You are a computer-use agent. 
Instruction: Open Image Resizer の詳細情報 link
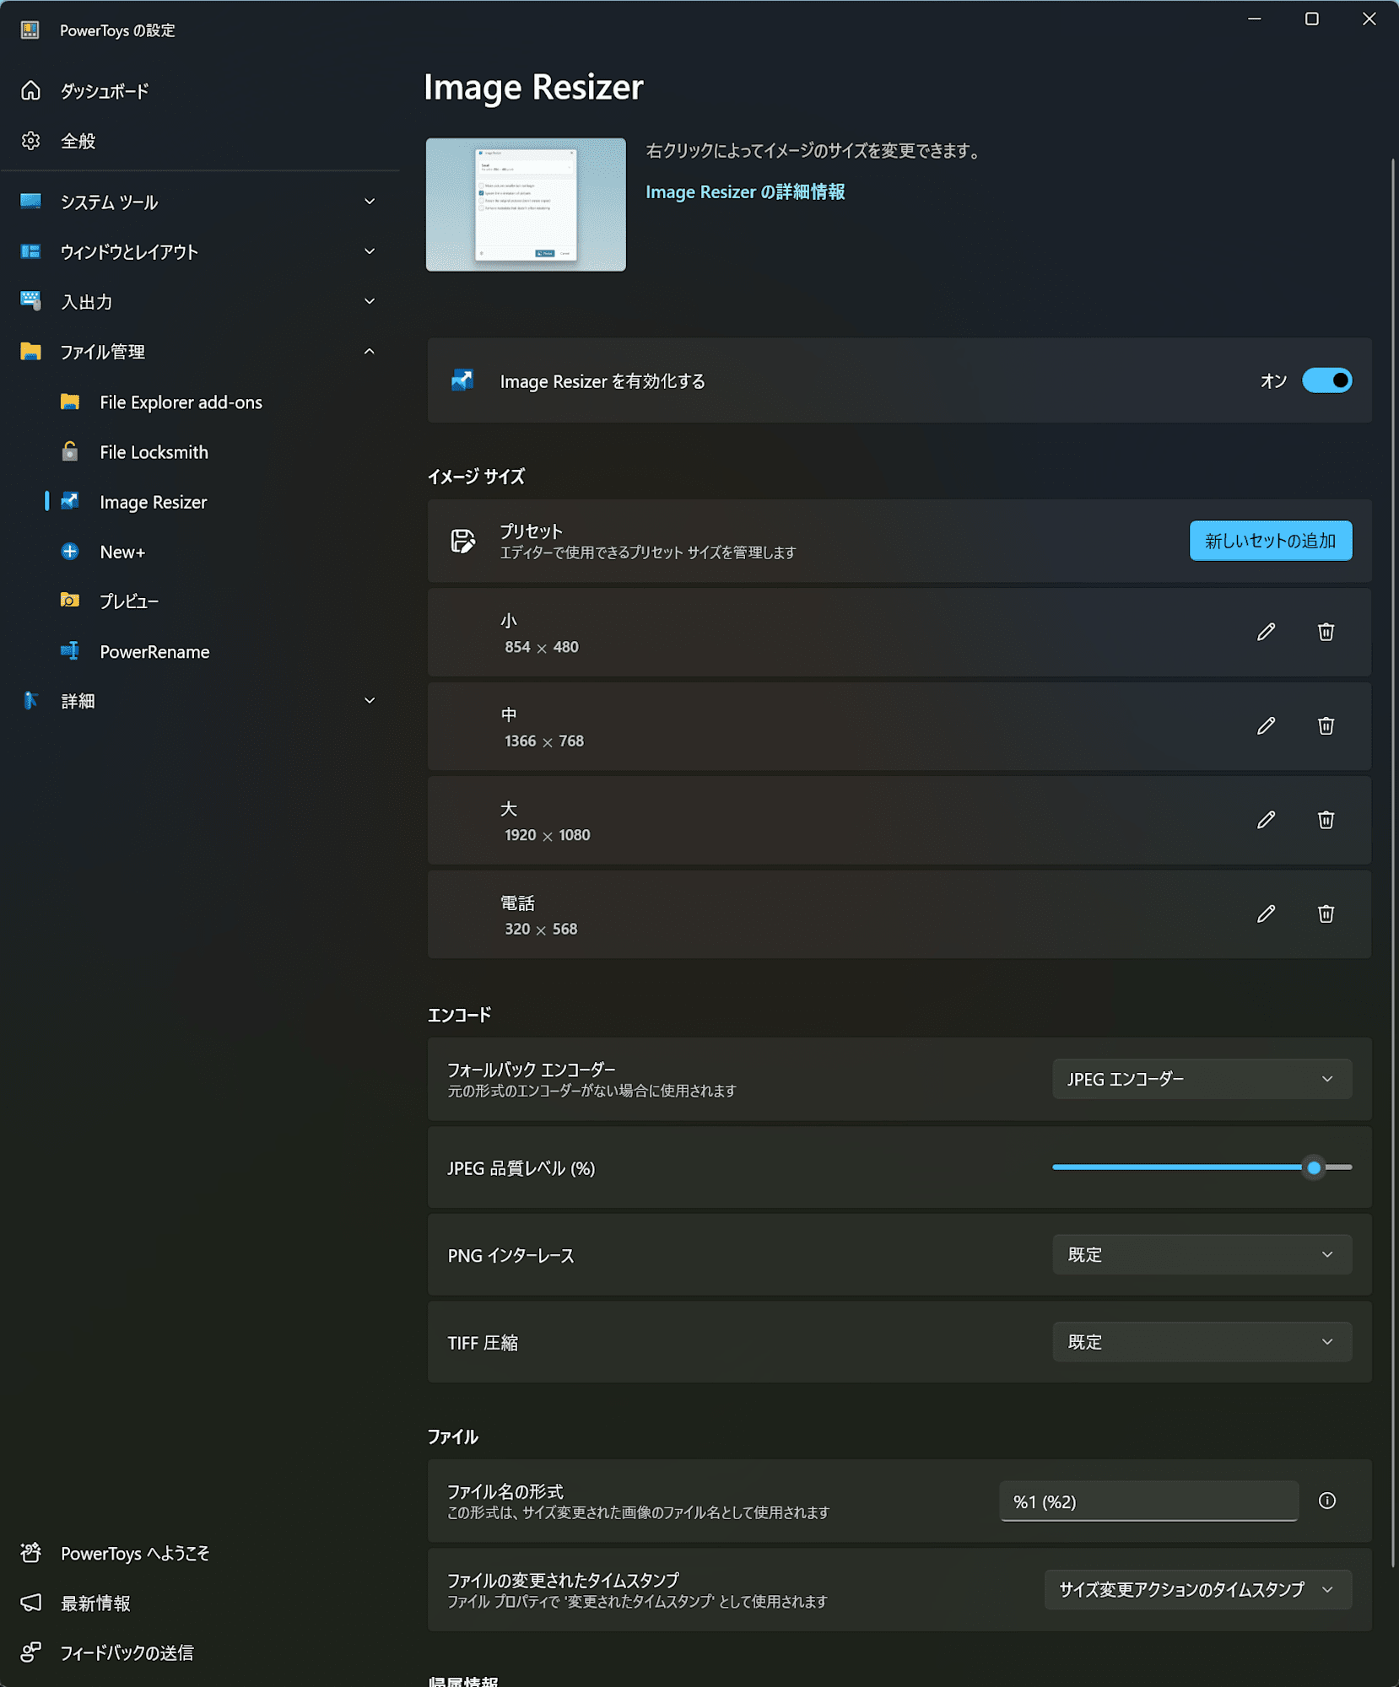pos(745,192)
